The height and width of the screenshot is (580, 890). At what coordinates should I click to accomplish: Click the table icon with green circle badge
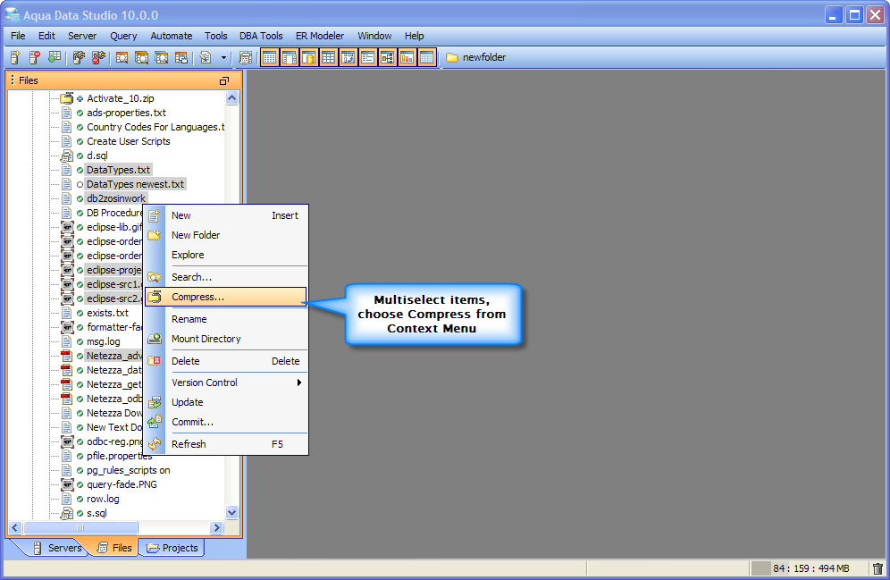[x=55, y=57]
